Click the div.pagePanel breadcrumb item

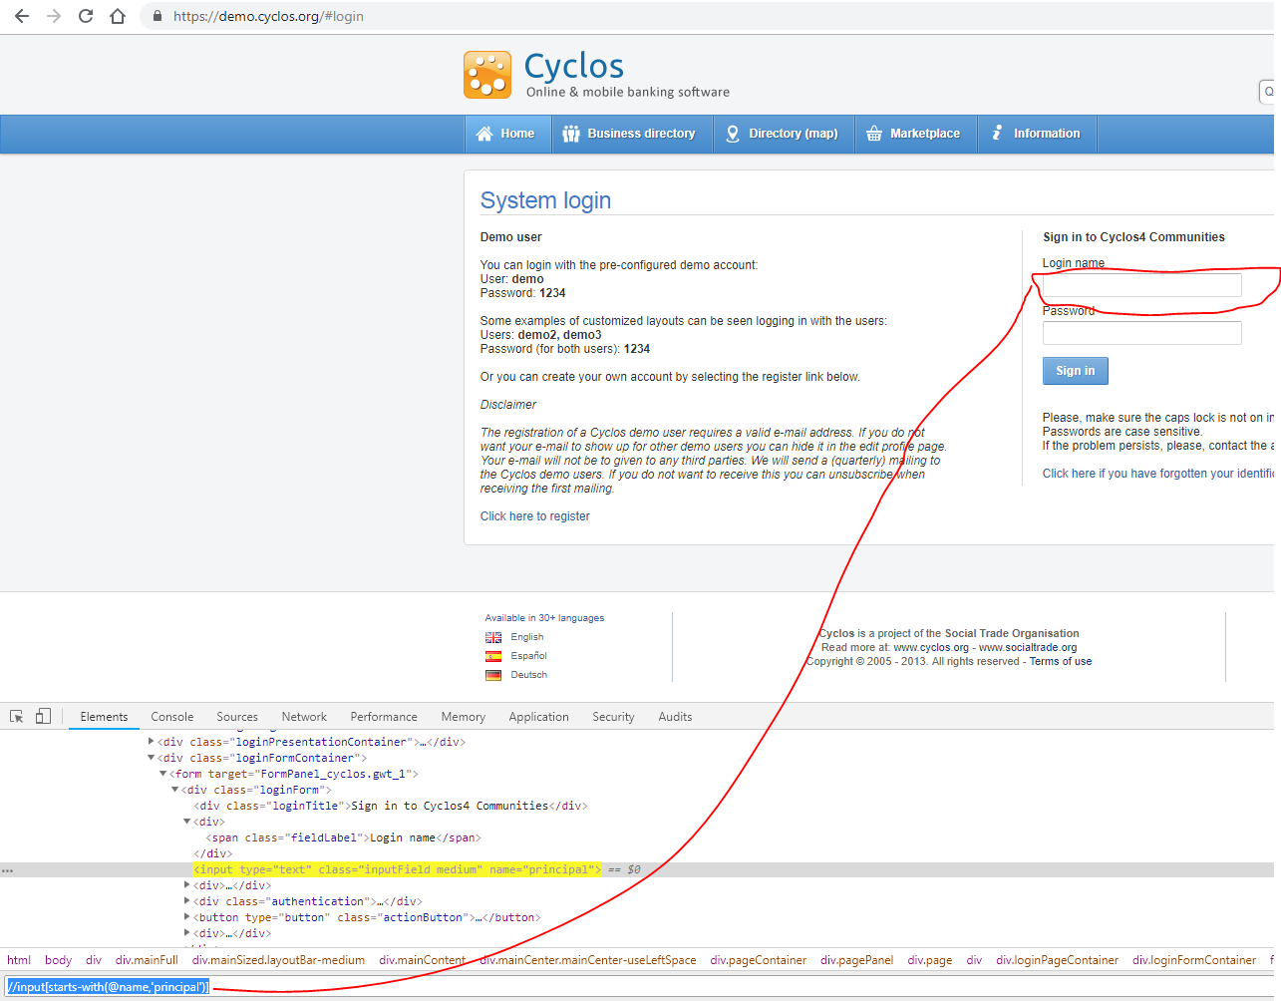[856, 960]
